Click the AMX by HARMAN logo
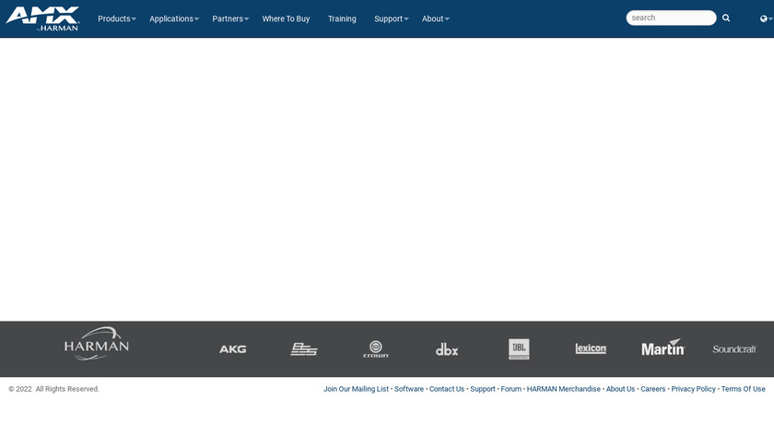The height and width of the screenshot is (435, 774). point(42,18)
